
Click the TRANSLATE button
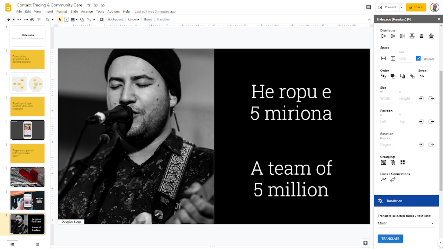(390, 239)
